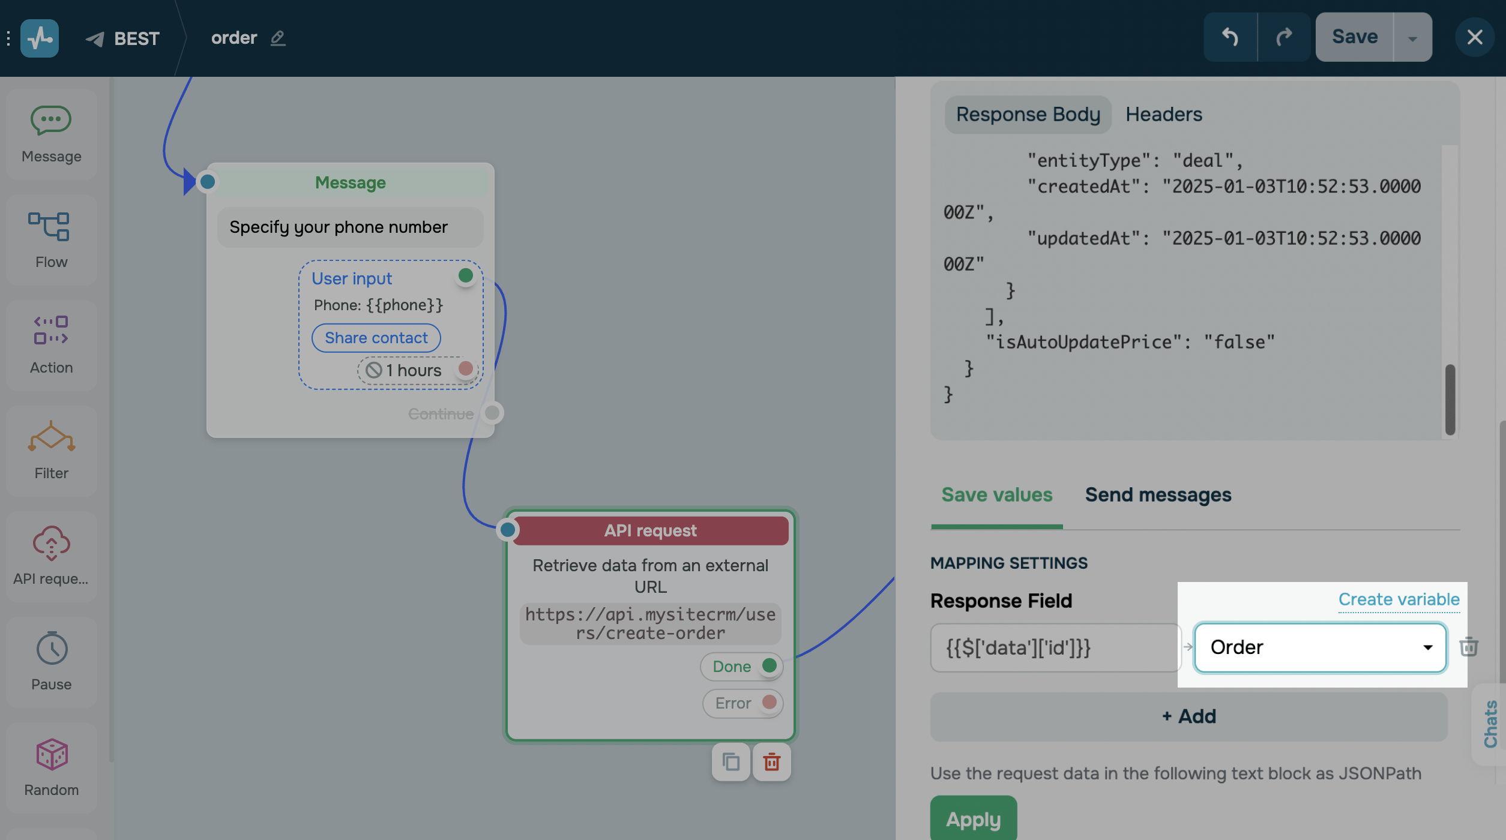Add a Random element from sidebar
This screenshot has height=840, width=1506.
[x=51, y=767]
